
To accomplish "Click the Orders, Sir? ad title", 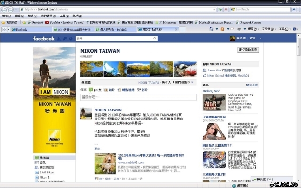I will (x=211, y=91).
